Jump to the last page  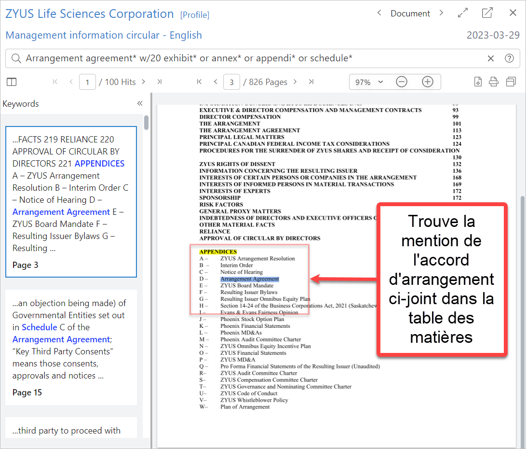coord(311,82)
